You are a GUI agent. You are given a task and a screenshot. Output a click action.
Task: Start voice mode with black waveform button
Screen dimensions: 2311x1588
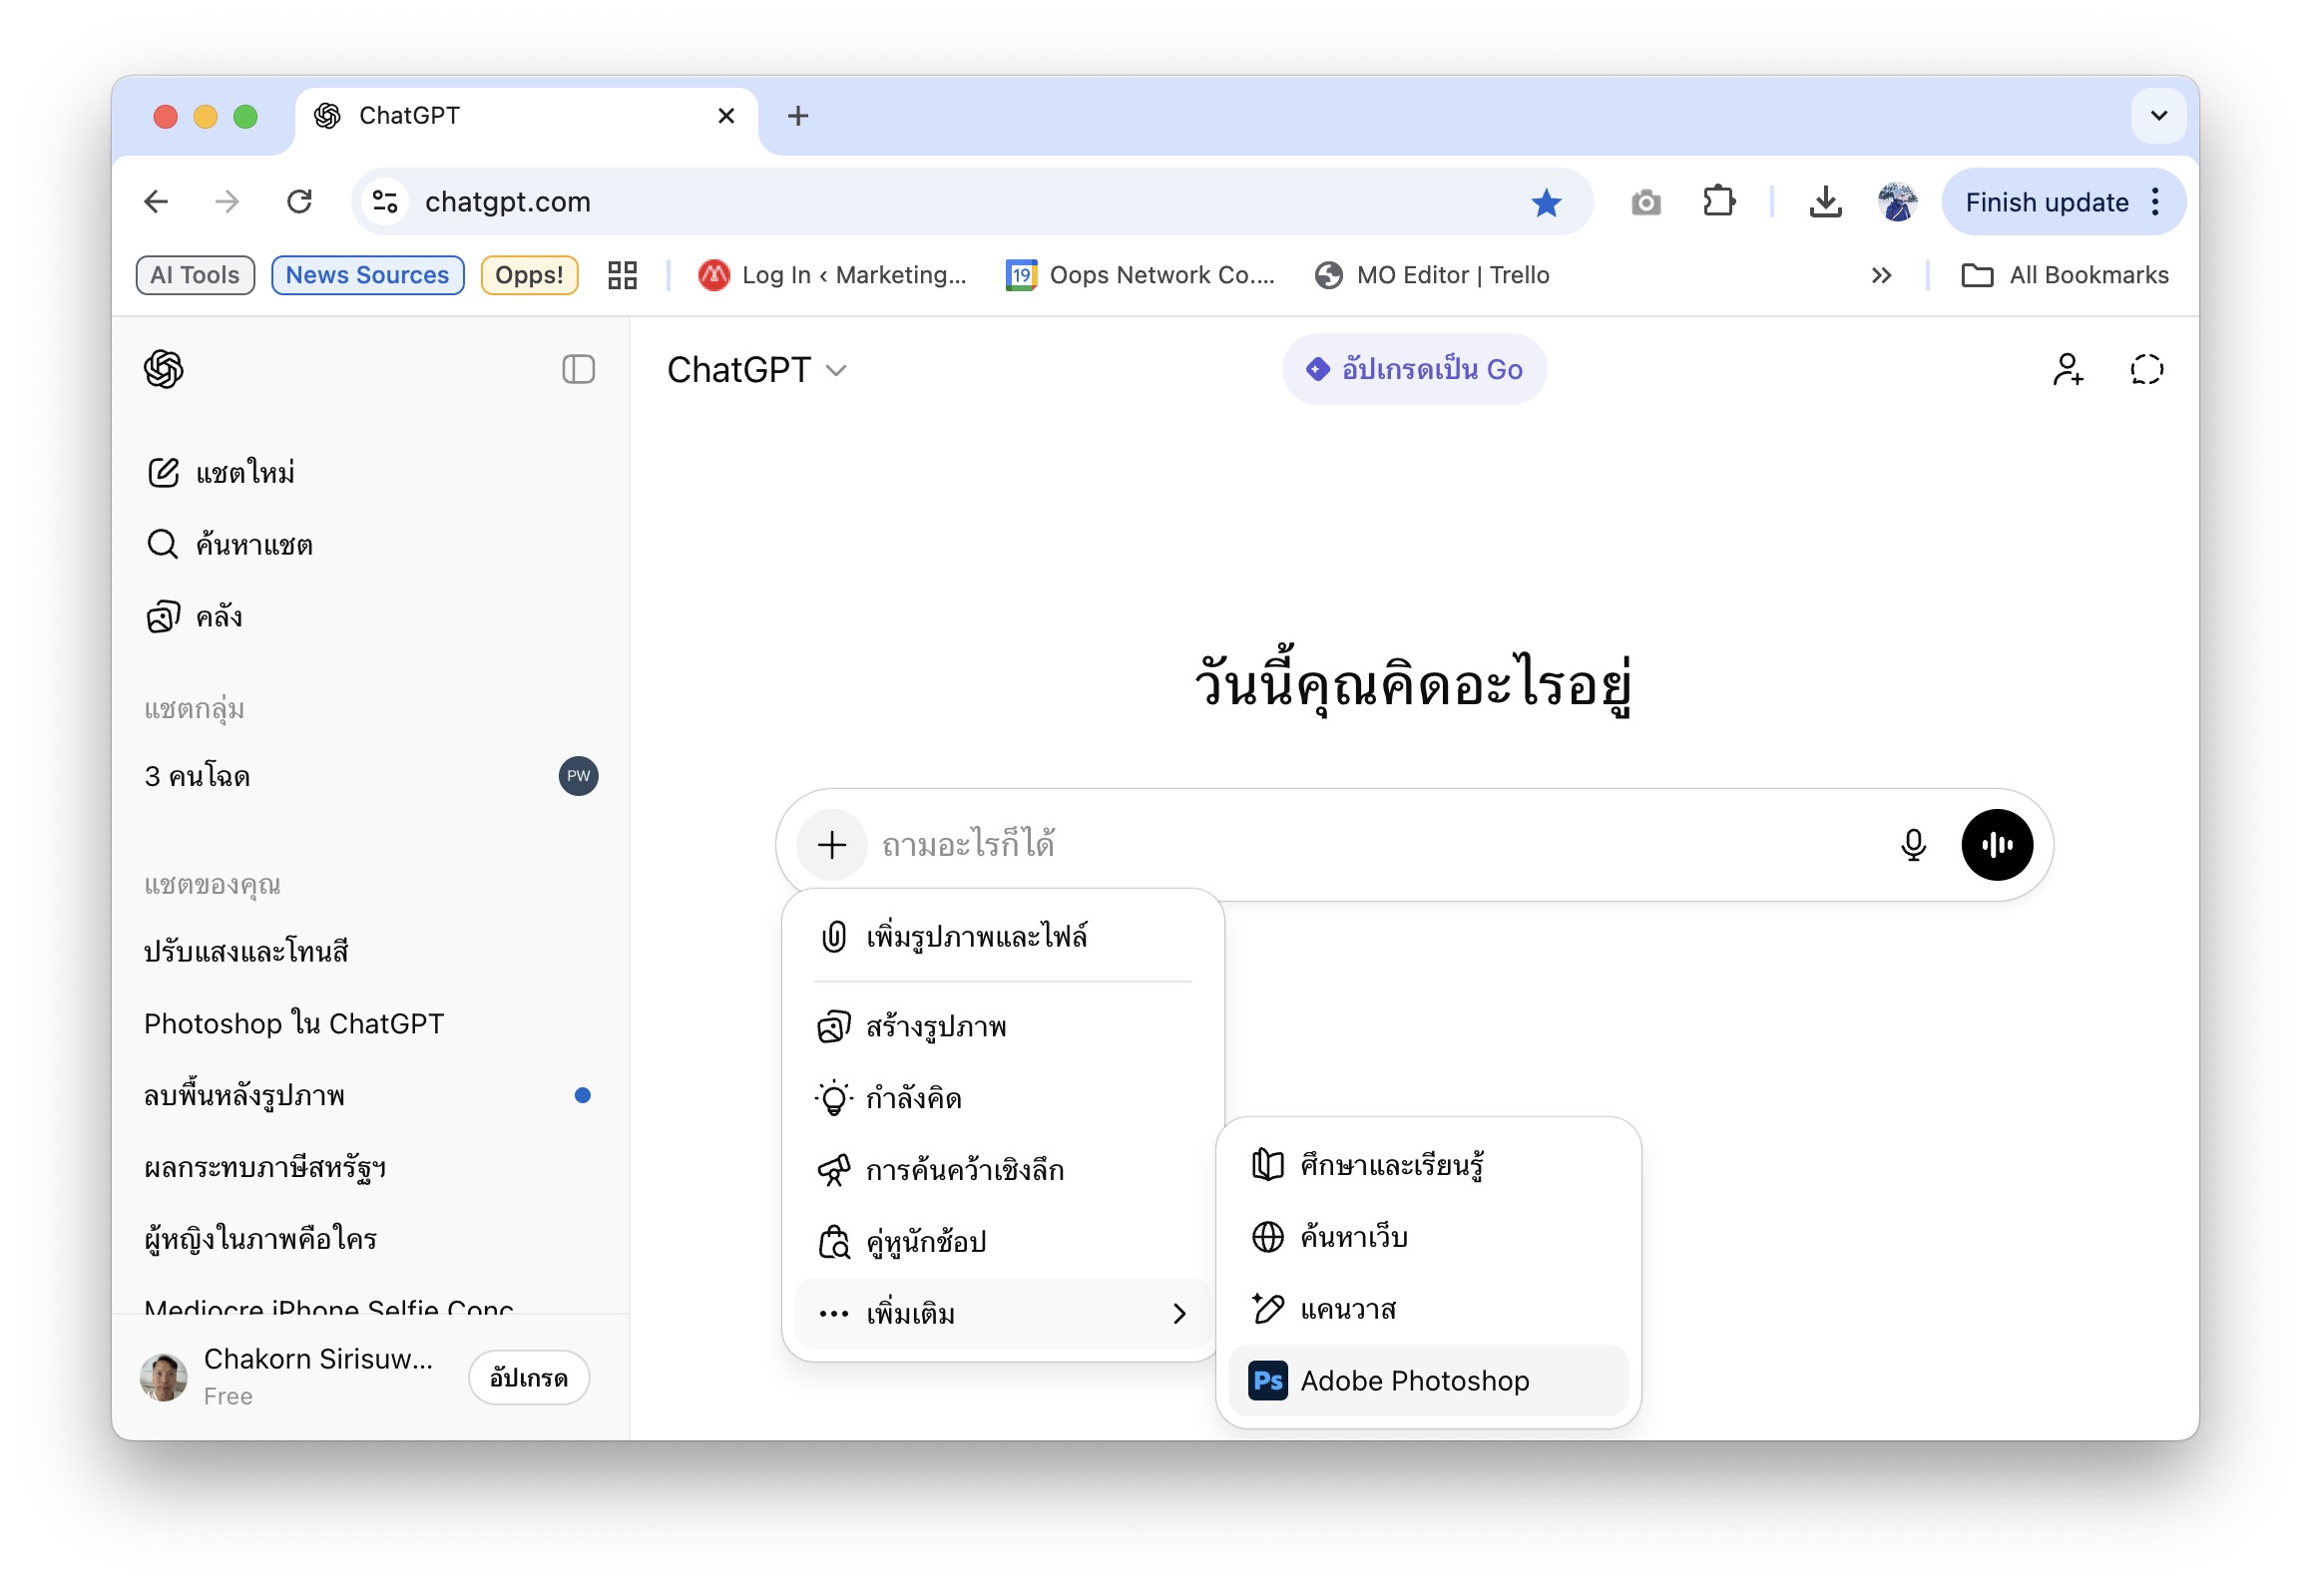point(1997,845)
